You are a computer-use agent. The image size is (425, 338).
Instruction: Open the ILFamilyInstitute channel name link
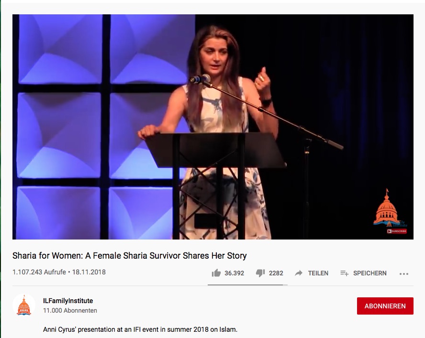pos(68,301)
